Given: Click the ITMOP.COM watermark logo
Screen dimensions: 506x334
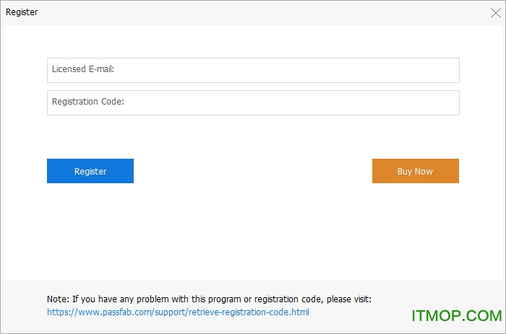Looking at the screenshot, I should pos(456,316).
